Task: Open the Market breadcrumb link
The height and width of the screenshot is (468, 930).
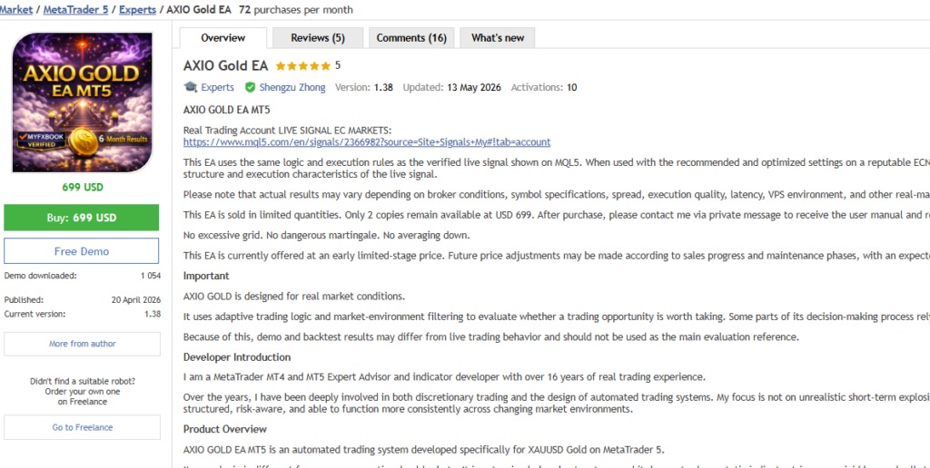Action: click(16, 9)
